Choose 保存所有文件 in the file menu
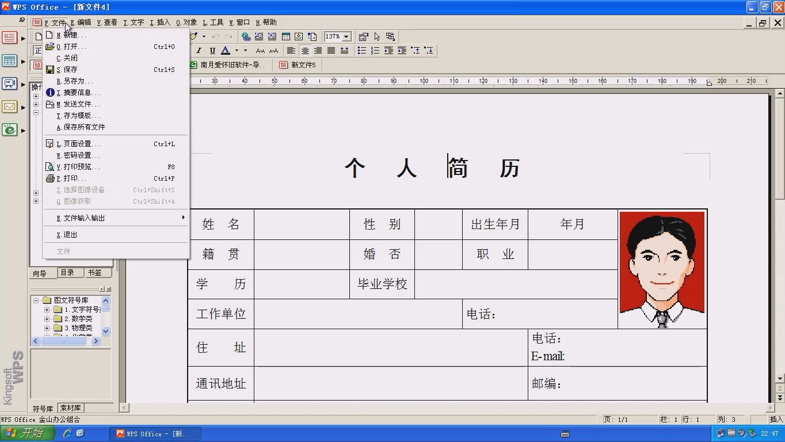 coord(116,127)
